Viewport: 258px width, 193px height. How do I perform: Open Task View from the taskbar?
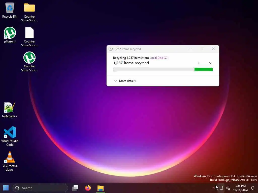pos(75,188)
